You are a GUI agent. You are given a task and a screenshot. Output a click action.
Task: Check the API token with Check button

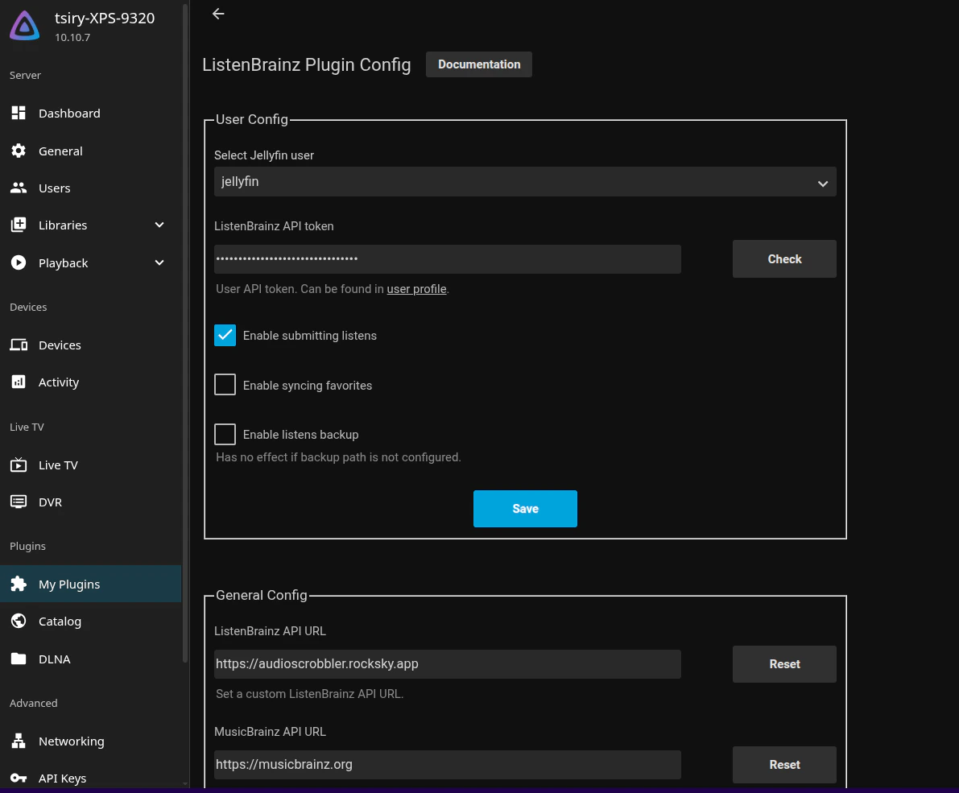[x=784, y=258]
